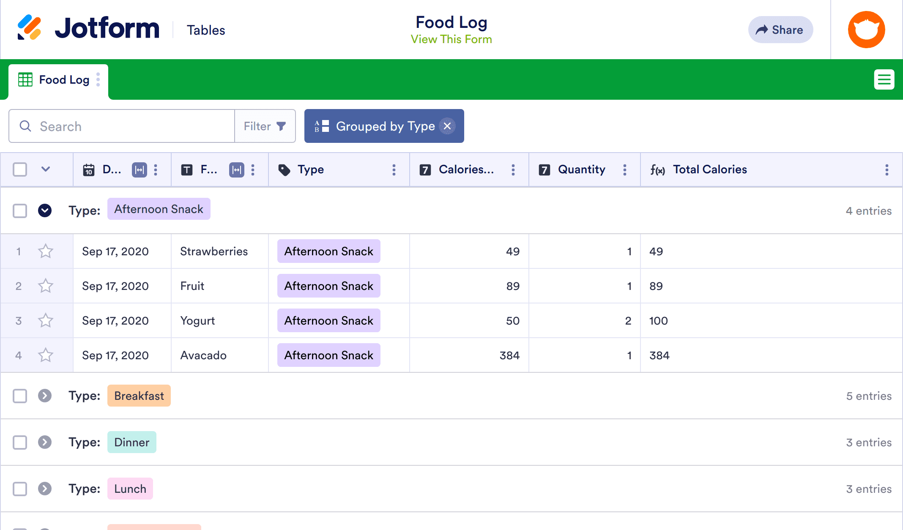Check the select-all header checkbox

tap(20, 170)
